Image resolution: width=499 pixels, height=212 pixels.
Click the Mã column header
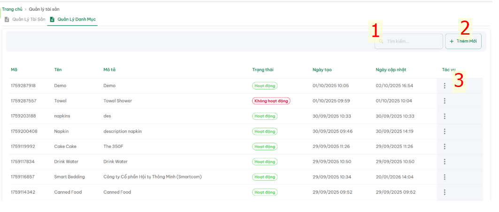(x=14, y=70)
